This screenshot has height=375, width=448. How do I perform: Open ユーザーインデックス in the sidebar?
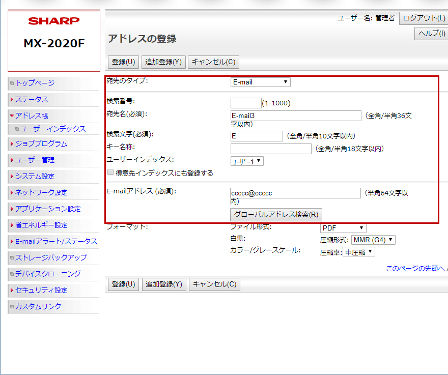[x=53, y=129]
